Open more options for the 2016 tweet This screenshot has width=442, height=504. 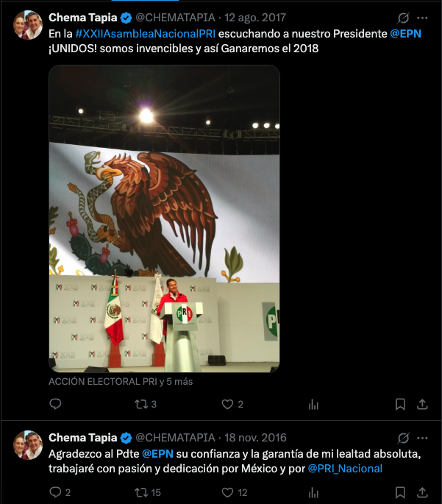pos(422,438)
